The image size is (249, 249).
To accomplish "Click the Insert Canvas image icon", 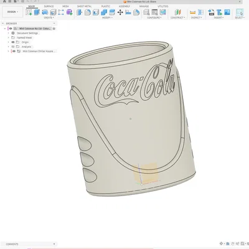I will [x=227, y=12].
